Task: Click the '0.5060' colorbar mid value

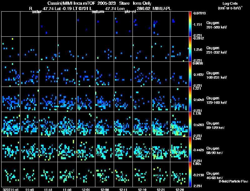Action: click(x=199, y=100)
